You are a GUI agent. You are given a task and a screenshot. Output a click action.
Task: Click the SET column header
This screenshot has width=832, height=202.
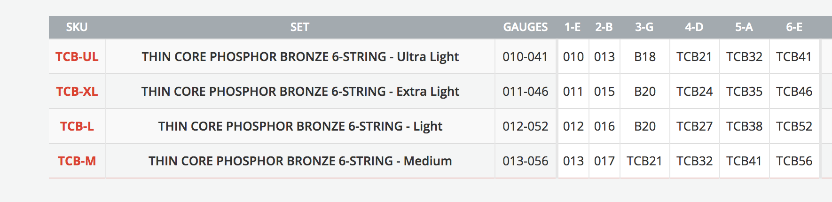(300, 27)
